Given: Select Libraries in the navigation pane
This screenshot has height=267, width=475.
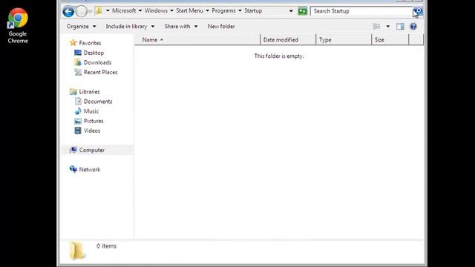Looking at the screenshot, I should coord(89,91).
